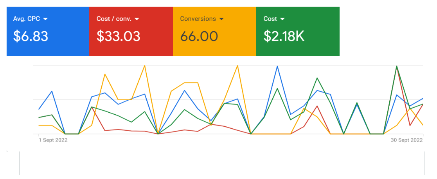Click the Cost / conv. label text
This screenshot has width=437, height=179.
(114, 19)
